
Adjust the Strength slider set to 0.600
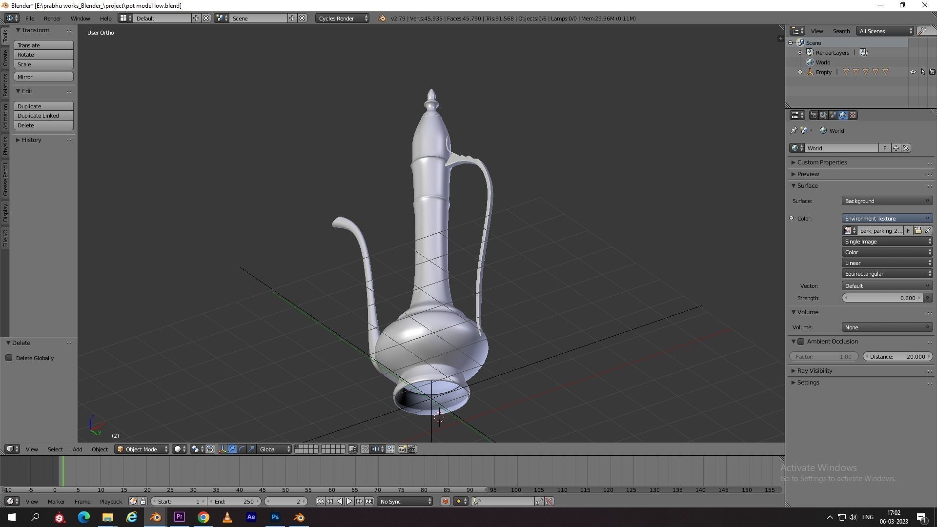882,298
